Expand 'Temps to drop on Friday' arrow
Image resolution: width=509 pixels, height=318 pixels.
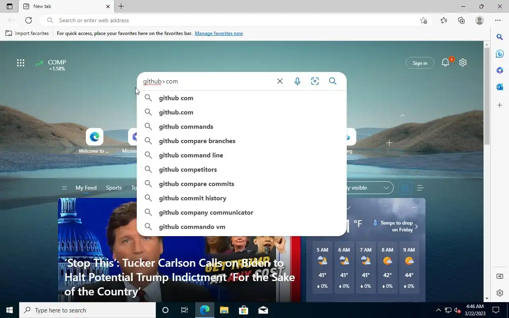[416, 227]
